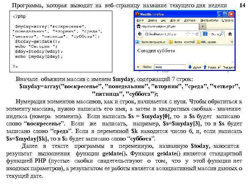The width and height of the screenshot is (248, 186).
Task: Expand the bookmarks toolbar overflow chevron
Action: (x=232, y=42)
